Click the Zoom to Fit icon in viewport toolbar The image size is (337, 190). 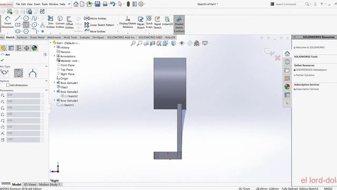pos(133,43)
